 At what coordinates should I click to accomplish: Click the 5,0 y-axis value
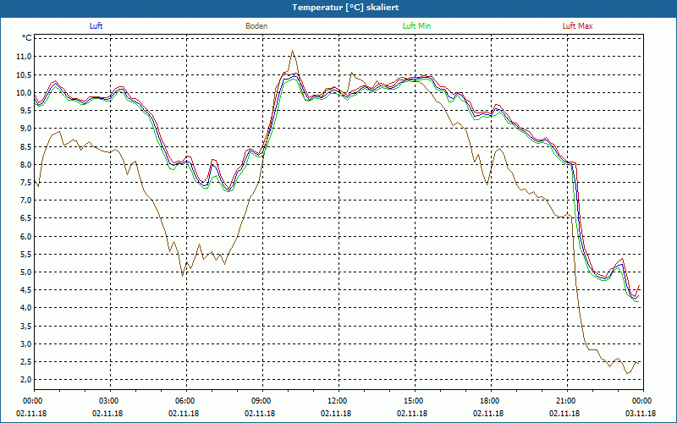click(x=25, y=272)
